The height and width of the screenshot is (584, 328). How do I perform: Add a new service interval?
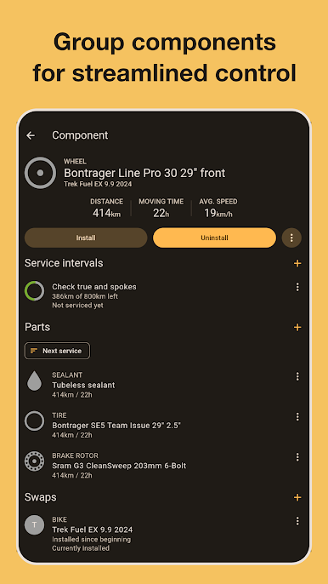click(297, 264)
